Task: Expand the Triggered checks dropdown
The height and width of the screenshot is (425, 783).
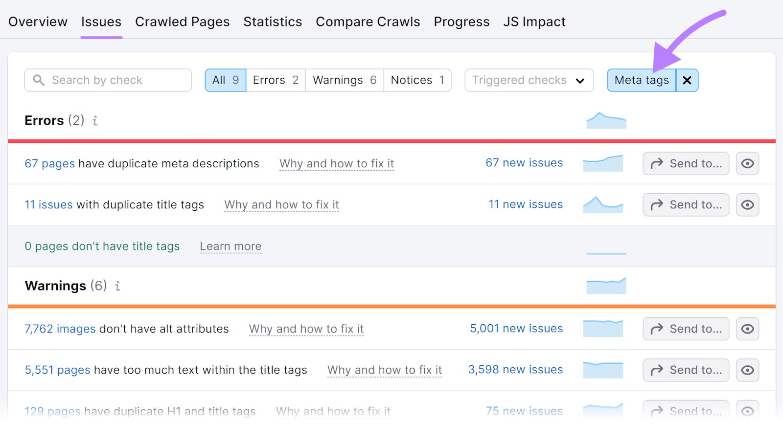Action: [529, 80]
